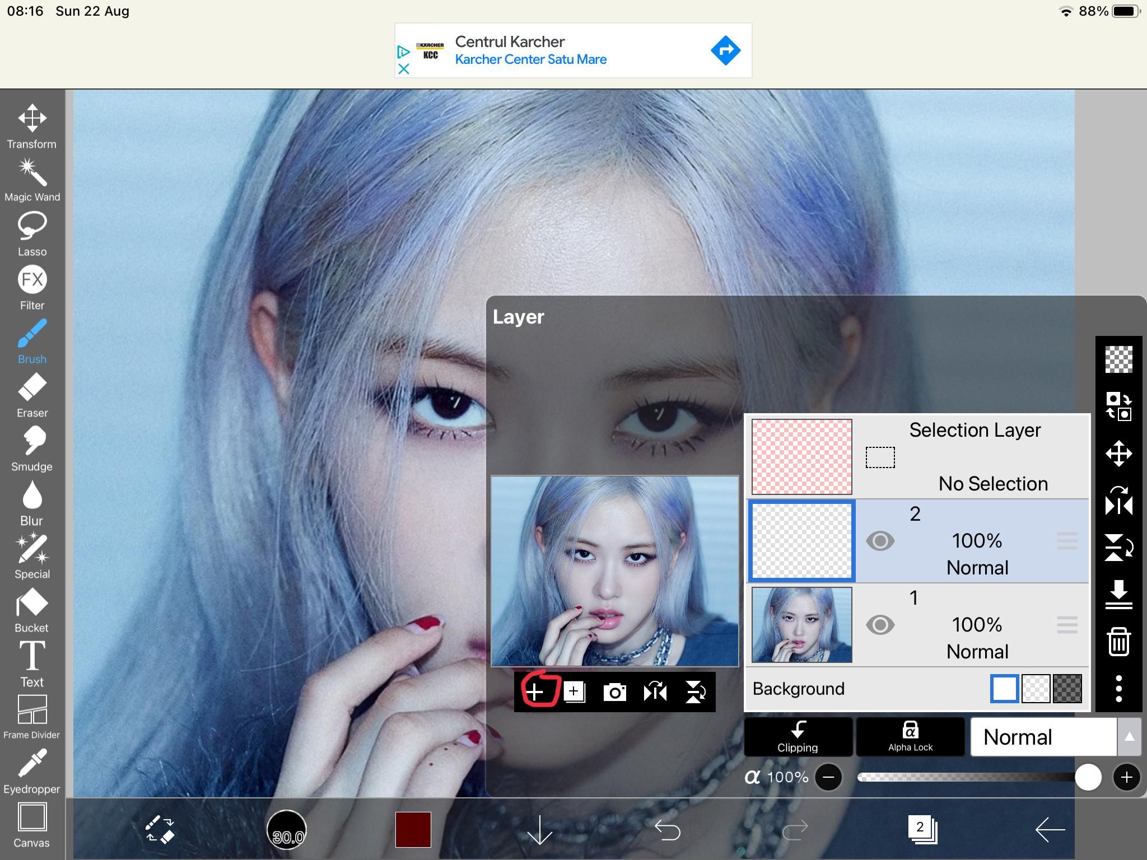This screenshot has width=1147, height=860.
Task: Merge layer down with download arrow icon
Action: coord(1118,595)
